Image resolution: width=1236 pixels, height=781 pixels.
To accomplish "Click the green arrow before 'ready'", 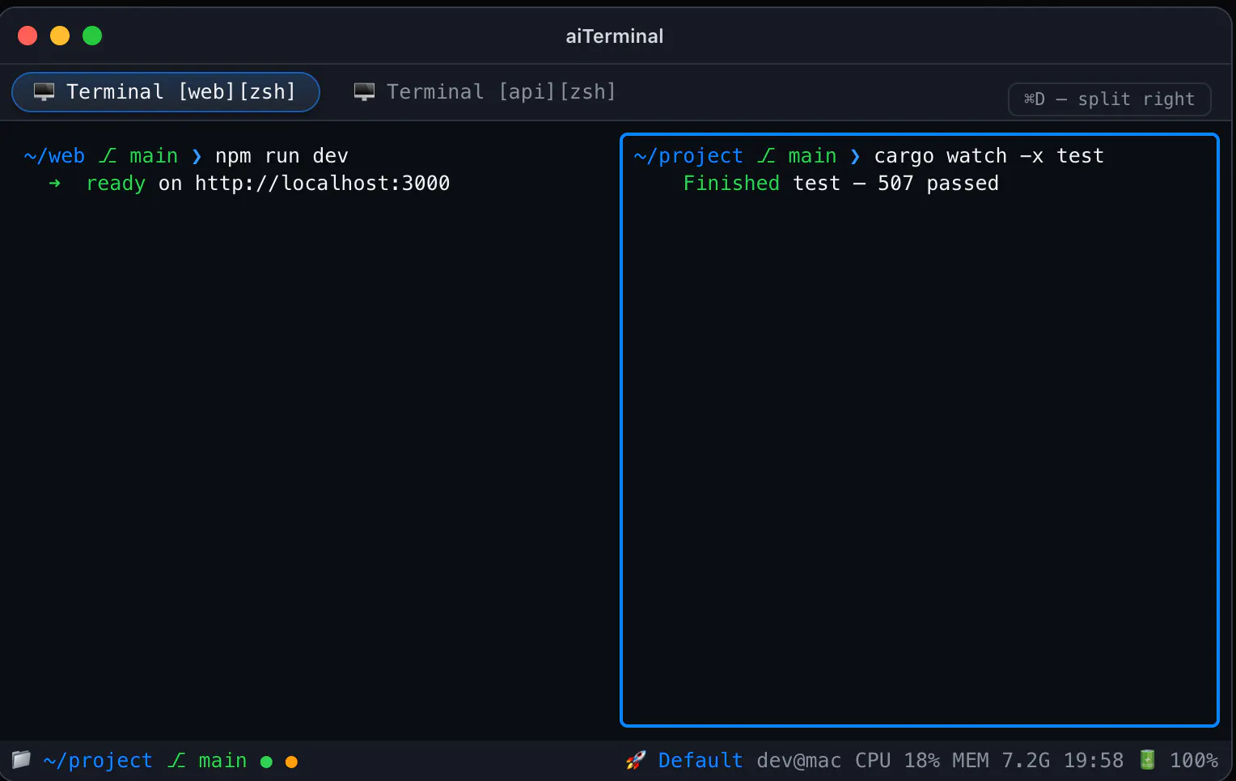I will point(54,184).
